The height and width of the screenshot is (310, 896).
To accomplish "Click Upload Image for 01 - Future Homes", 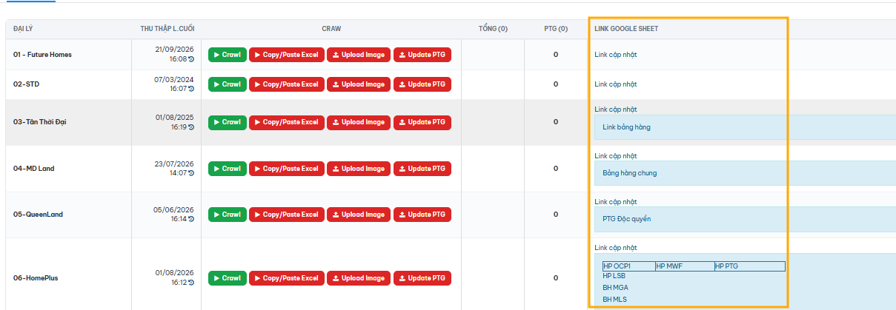I will (359, 55).
